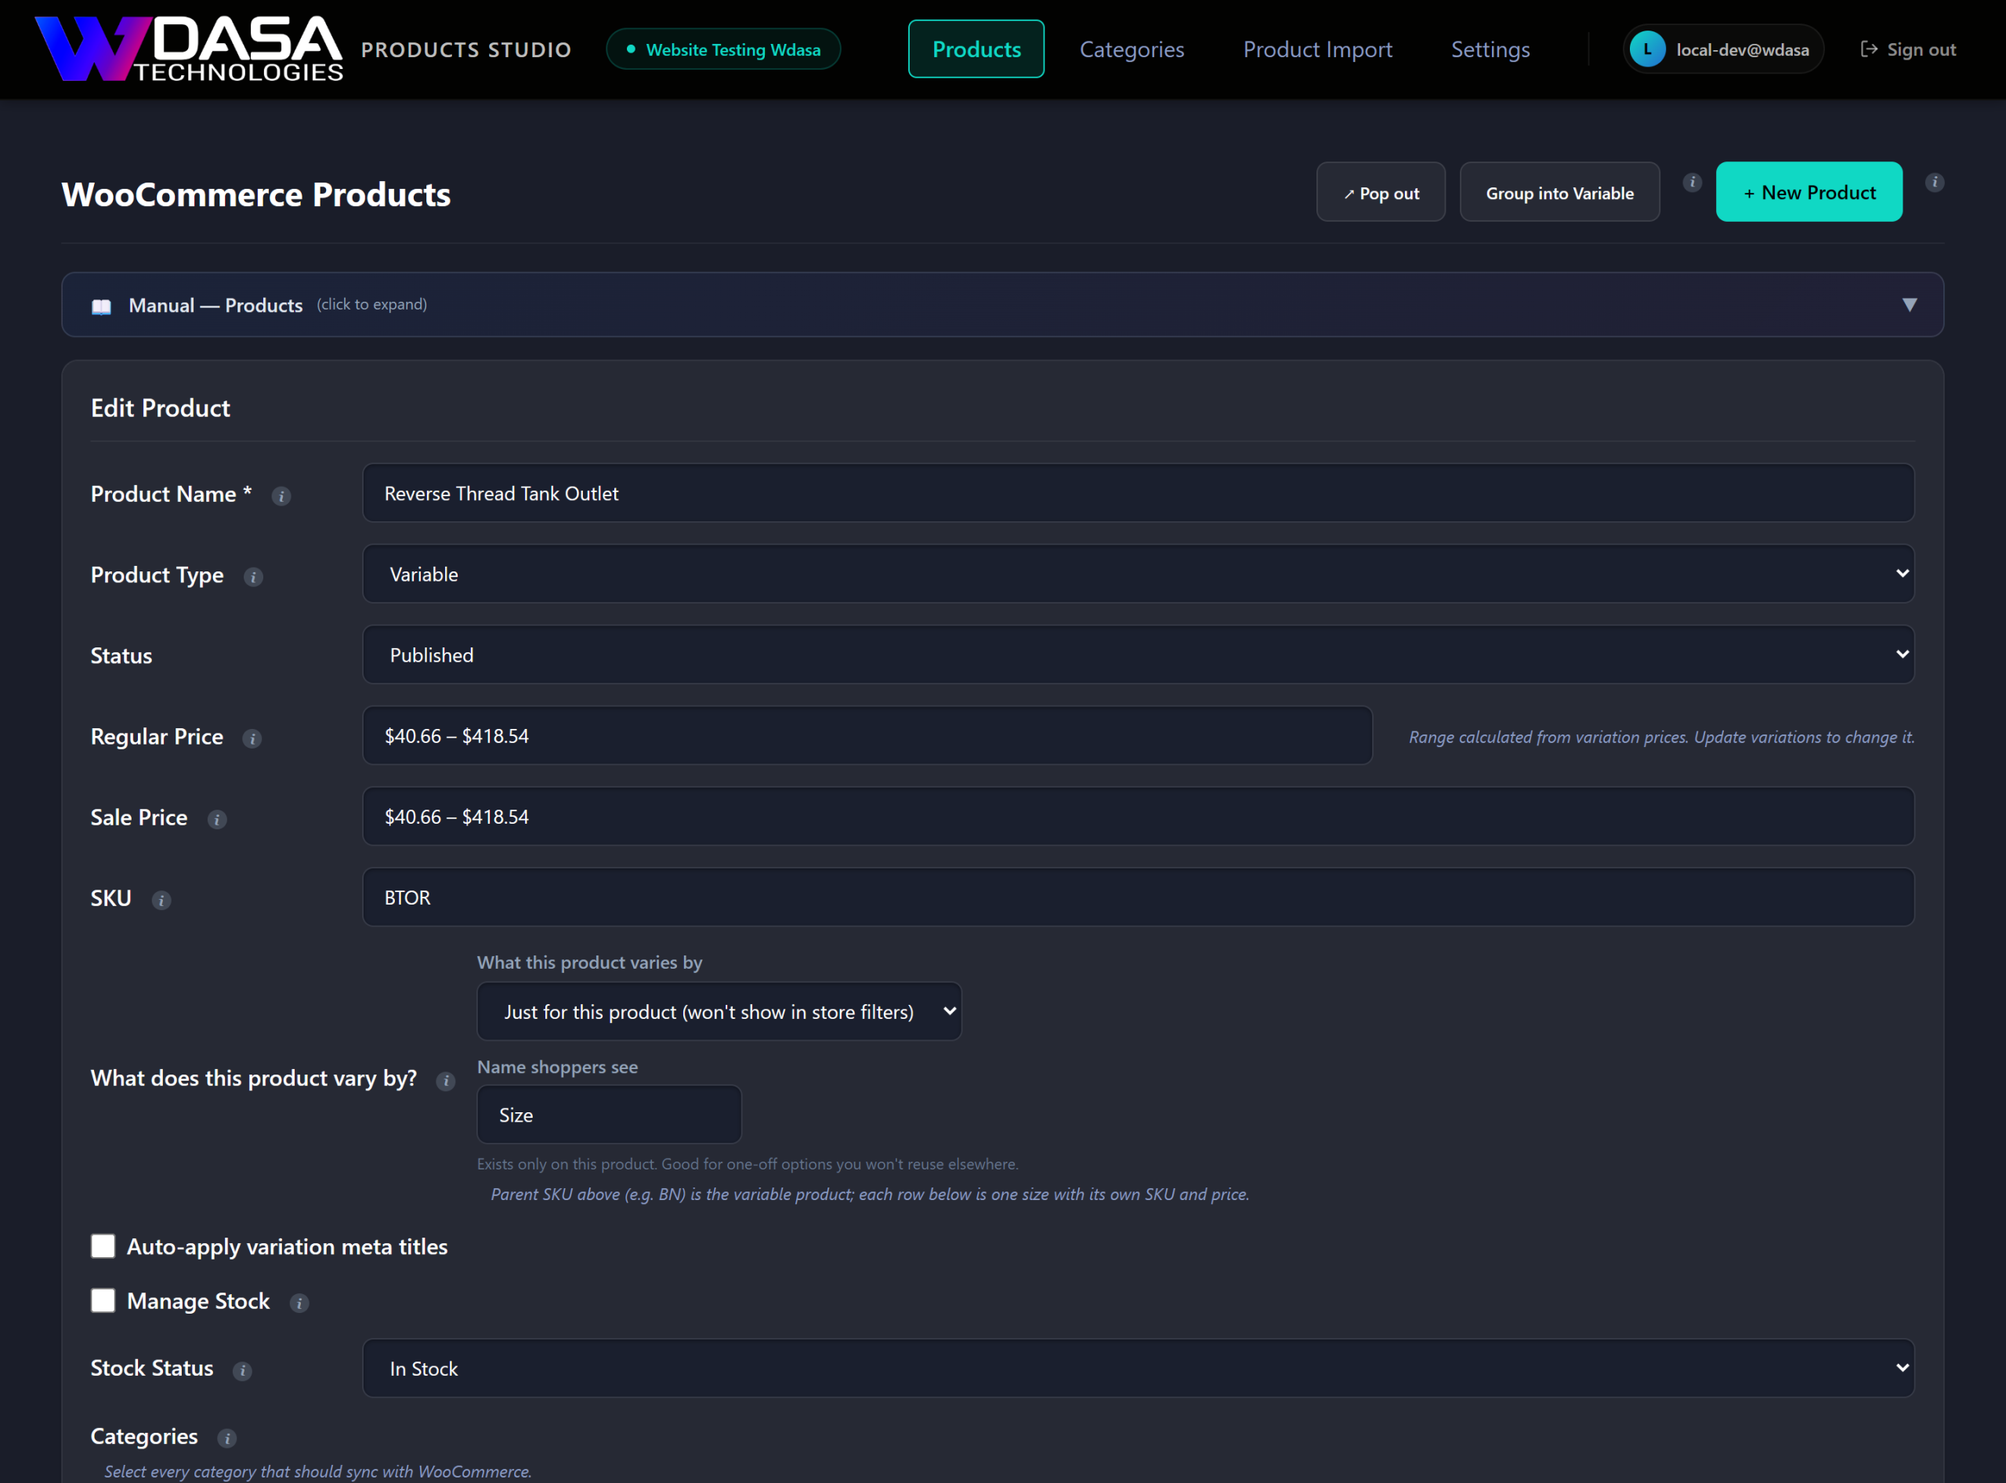This screenshot has height=1483, width=2006.
Task: Click the Sale Price input field
Action: click(1138, 816)
